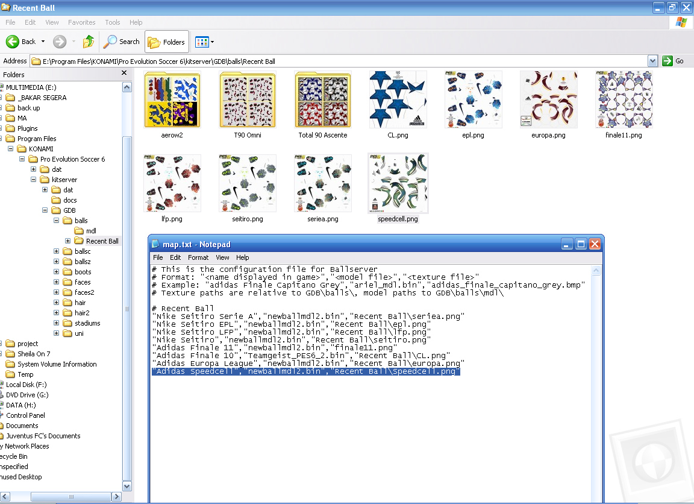
Task: Select mdl folder in tree
Action: [x=86, y=231]
